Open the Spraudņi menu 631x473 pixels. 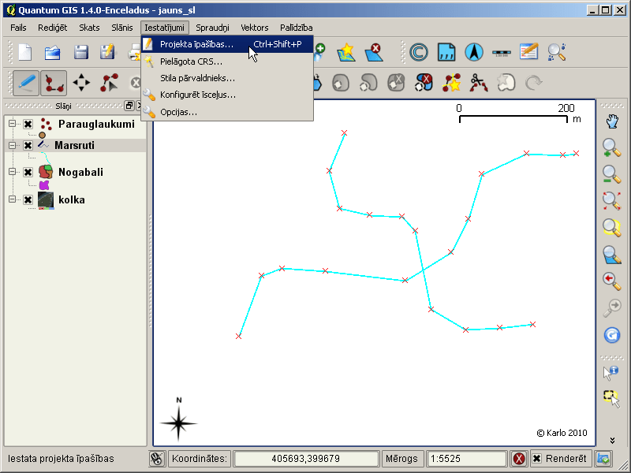point(212,28)
